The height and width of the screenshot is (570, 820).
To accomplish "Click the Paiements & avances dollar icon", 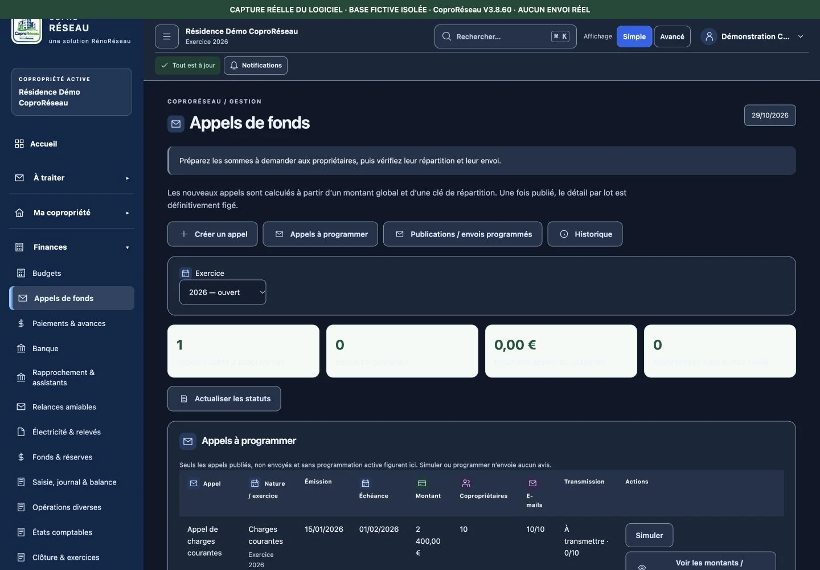I will pos(21,323).
